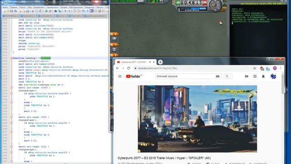Image resolution: width=291 pixels, height=164 pixels.
Task: Click the APOAPSIS line in kOS terminal
Action: click(247, 13)
